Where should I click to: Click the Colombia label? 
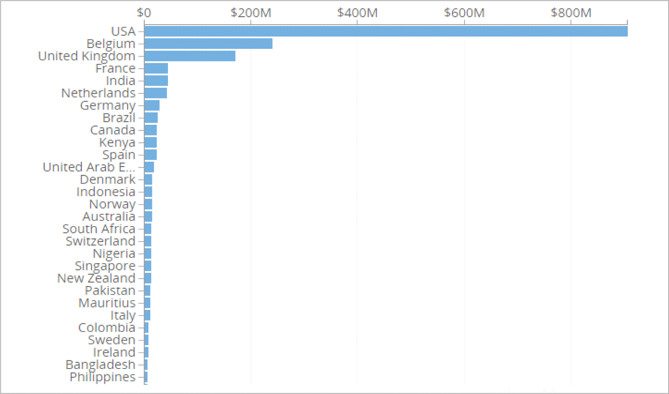107,327
